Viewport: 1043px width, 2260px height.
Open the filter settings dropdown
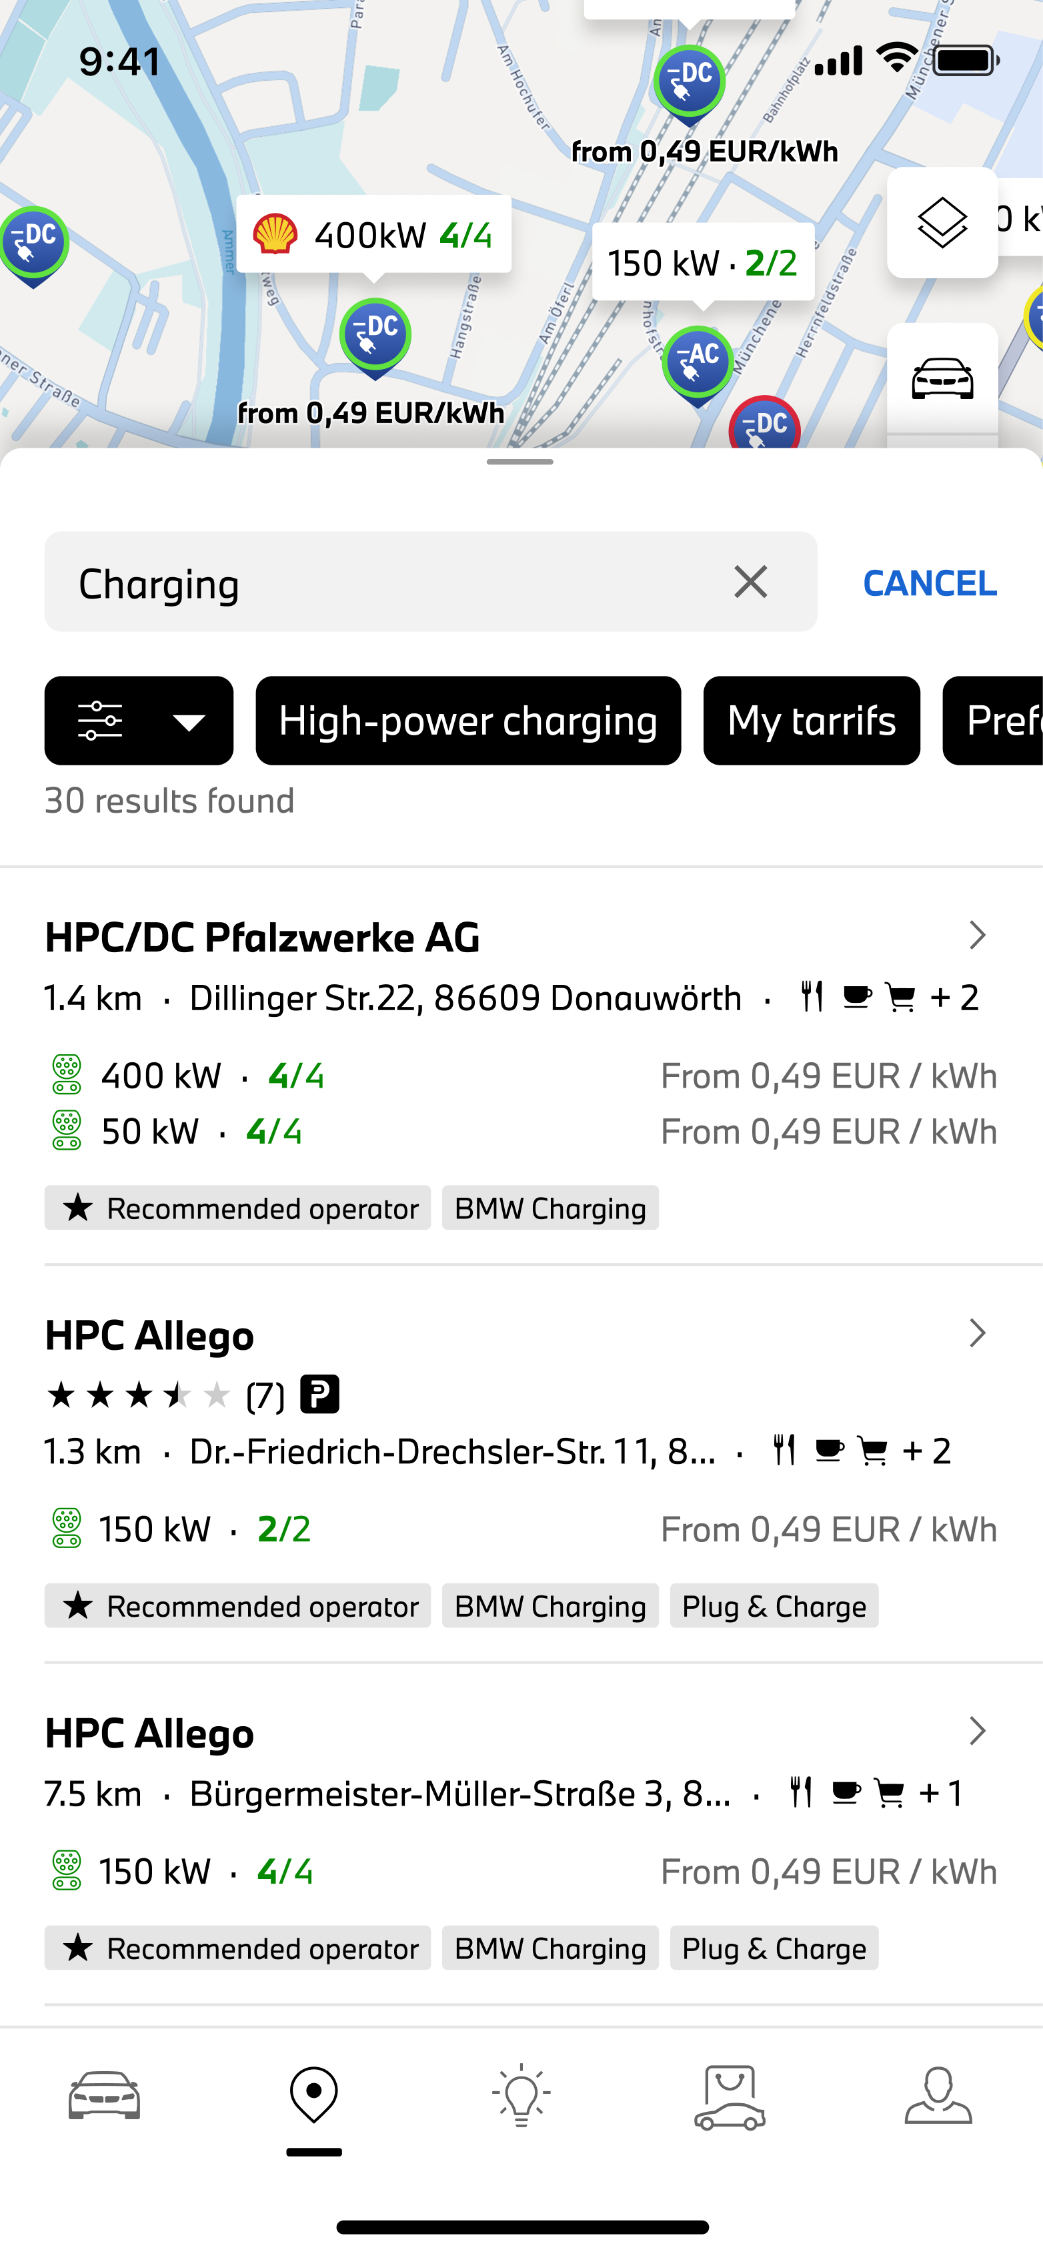click(139, 720)
